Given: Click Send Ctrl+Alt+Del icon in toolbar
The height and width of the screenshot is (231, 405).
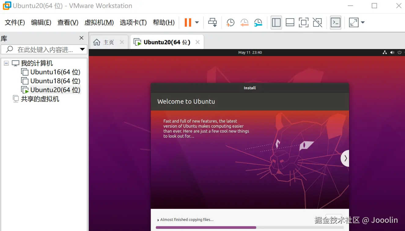Looking at the screenshot, I should pyautogui.click(x=212, y=22).
